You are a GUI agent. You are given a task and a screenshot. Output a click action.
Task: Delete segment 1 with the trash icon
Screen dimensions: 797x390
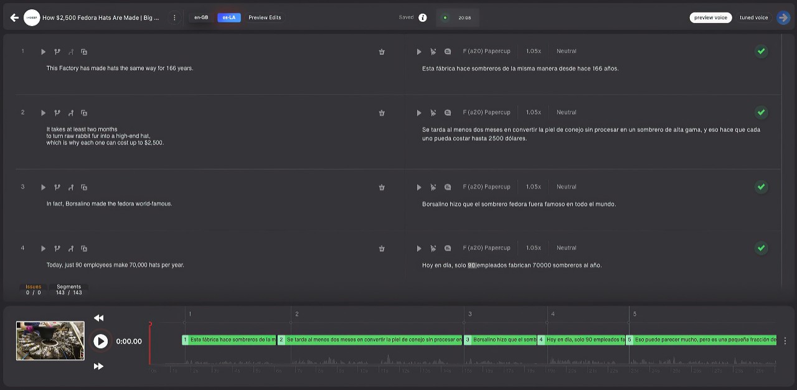[382, 52]
